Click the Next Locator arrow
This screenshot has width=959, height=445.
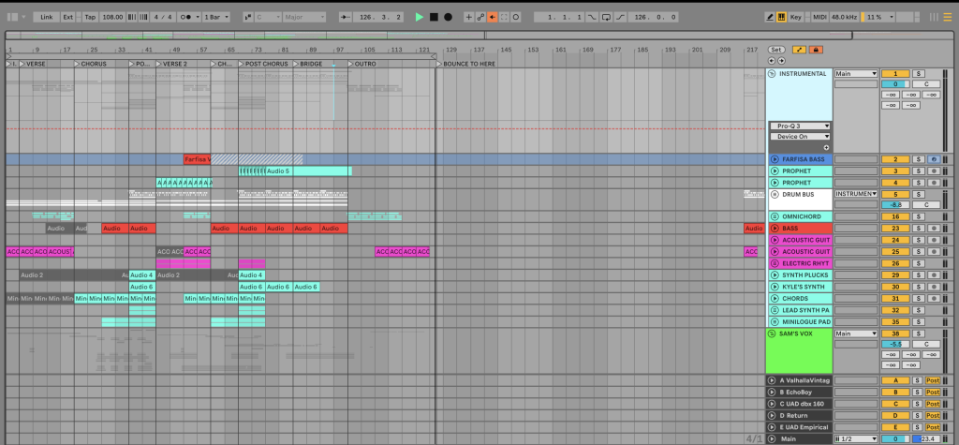(x=782, y=60)
